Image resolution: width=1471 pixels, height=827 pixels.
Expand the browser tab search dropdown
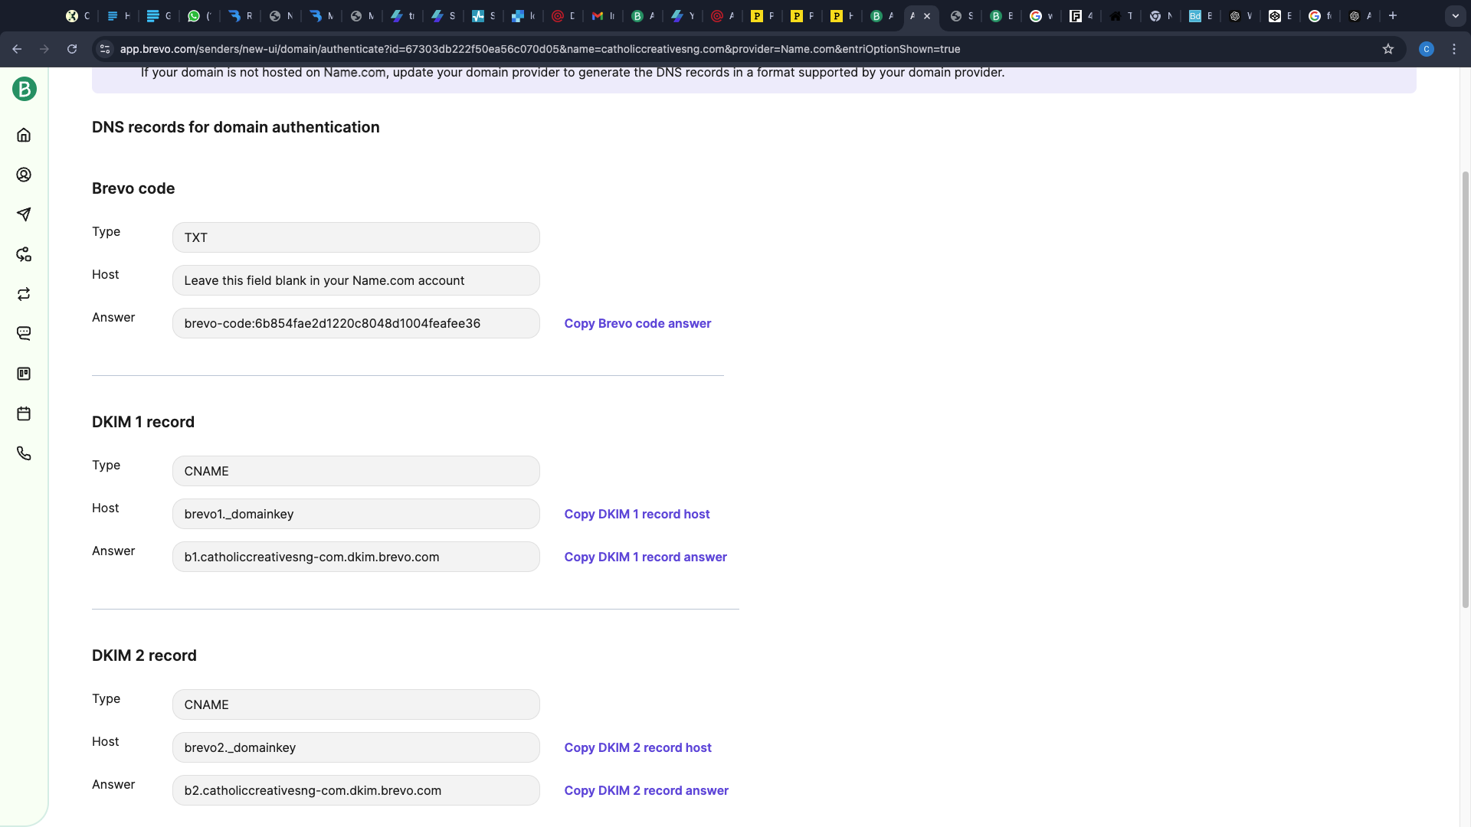coord(1455,15)
